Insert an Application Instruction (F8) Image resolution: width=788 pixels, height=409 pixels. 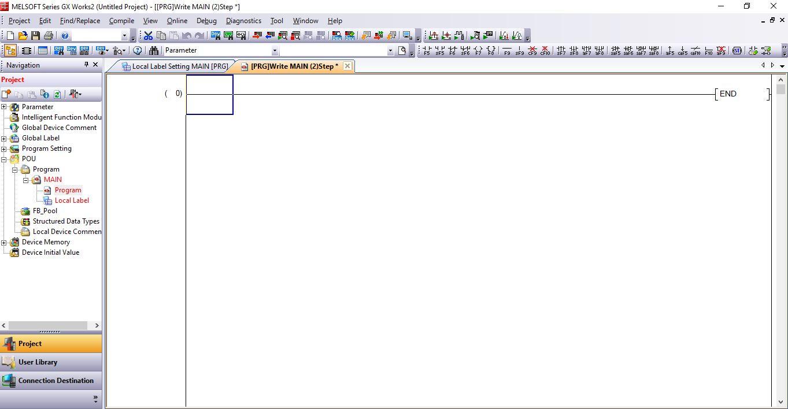coord(491,51)
